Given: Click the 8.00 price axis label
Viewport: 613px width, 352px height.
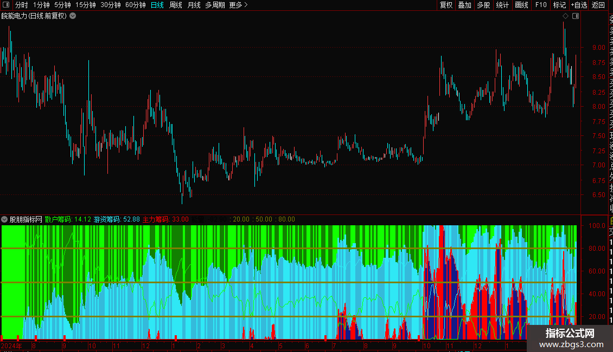Looking at the screenshot, I should point(598,107).
